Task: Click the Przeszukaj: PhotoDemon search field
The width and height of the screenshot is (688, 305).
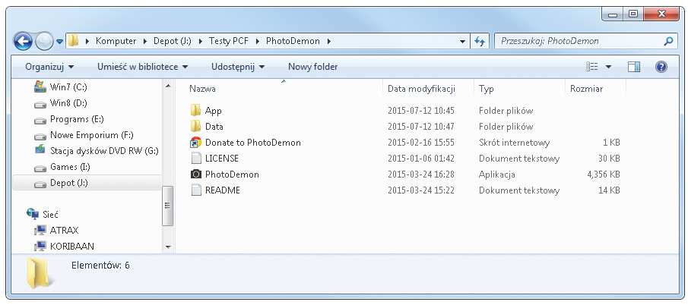Action: [578, 41]
